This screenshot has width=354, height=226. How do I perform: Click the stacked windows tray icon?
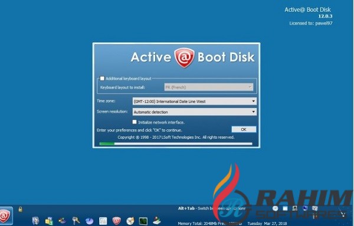click(x=314, y=208)
